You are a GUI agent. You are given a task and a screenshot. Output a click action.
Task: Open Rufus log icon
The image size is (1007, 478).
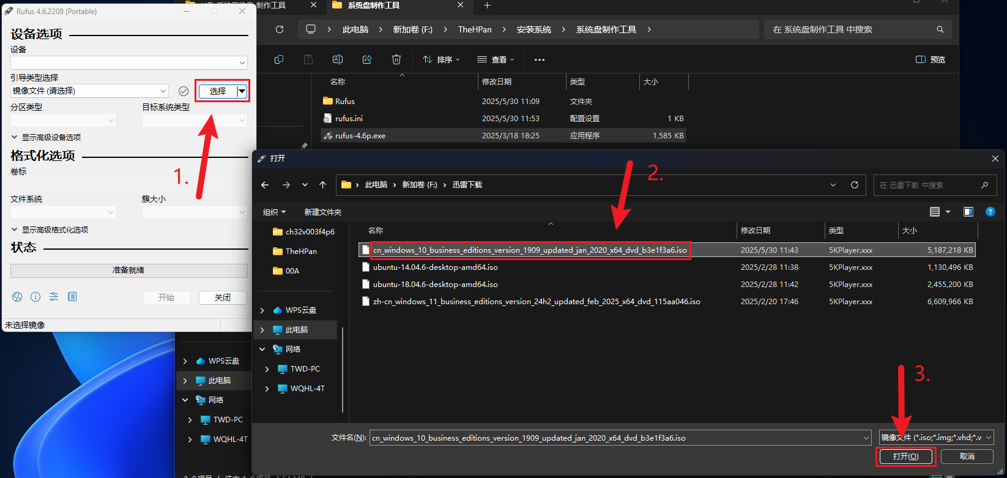click(x=72, y=297)
